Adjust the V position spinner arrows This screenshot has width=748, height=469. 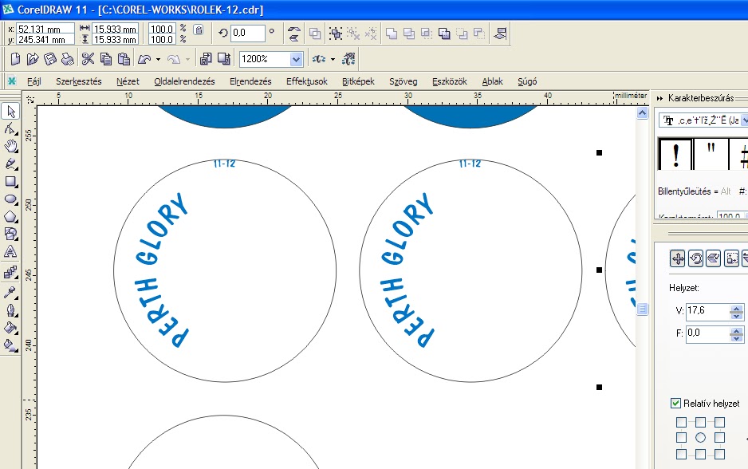pyautogui.click(x=737, y=312)
